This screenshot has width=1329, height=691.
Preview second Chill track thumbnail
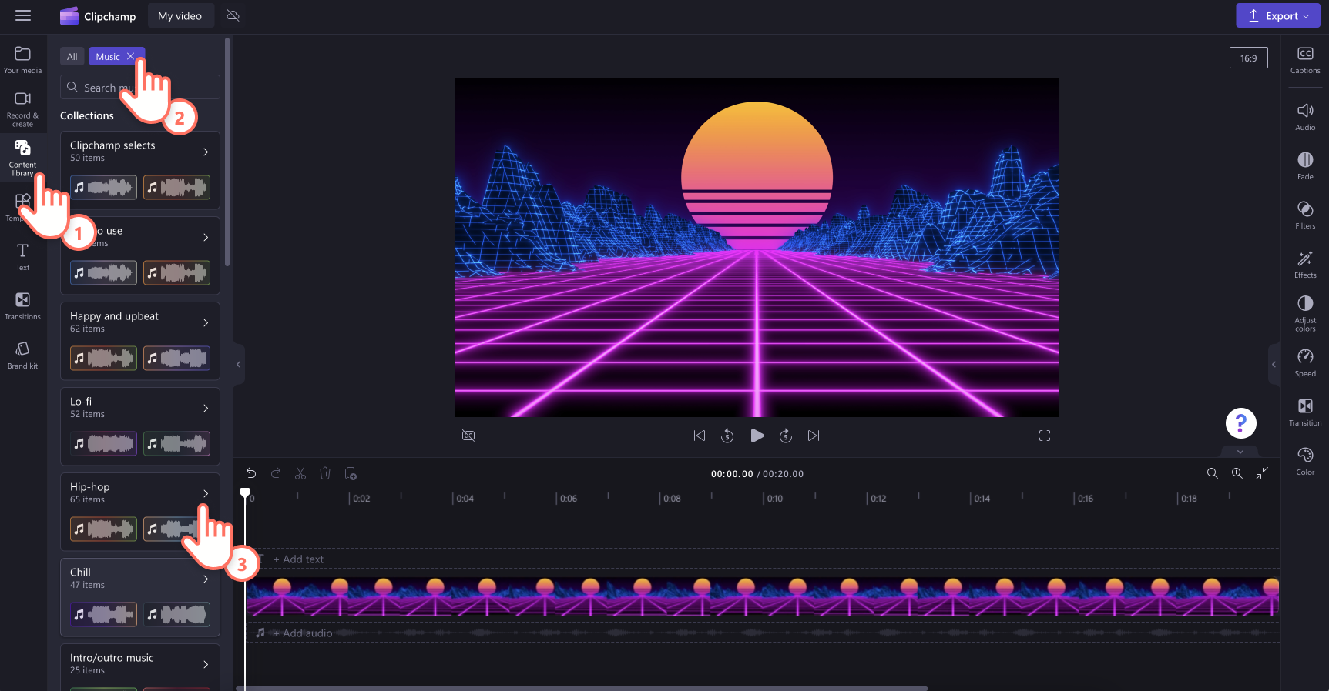coord(176,614)
